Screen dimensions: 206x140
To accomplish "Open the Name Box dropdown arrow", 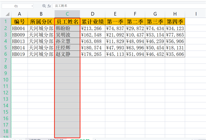I will coord(32,6).
